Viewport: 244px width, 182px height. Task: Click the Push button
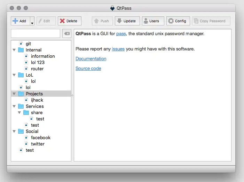102,21
